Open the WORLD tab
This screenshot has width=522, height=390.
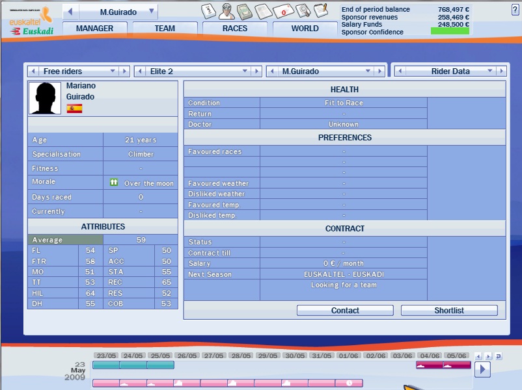(x=305, y=29)
